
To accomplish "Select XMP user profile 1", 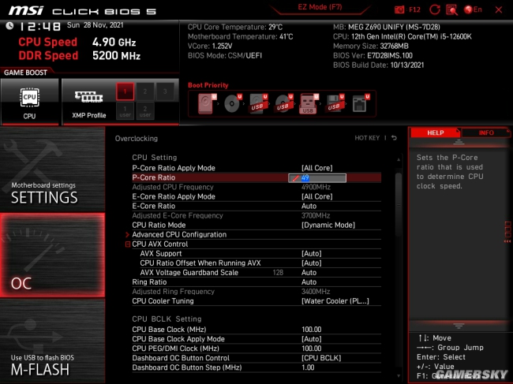I will pyautogui.click(x=125, y=111).
